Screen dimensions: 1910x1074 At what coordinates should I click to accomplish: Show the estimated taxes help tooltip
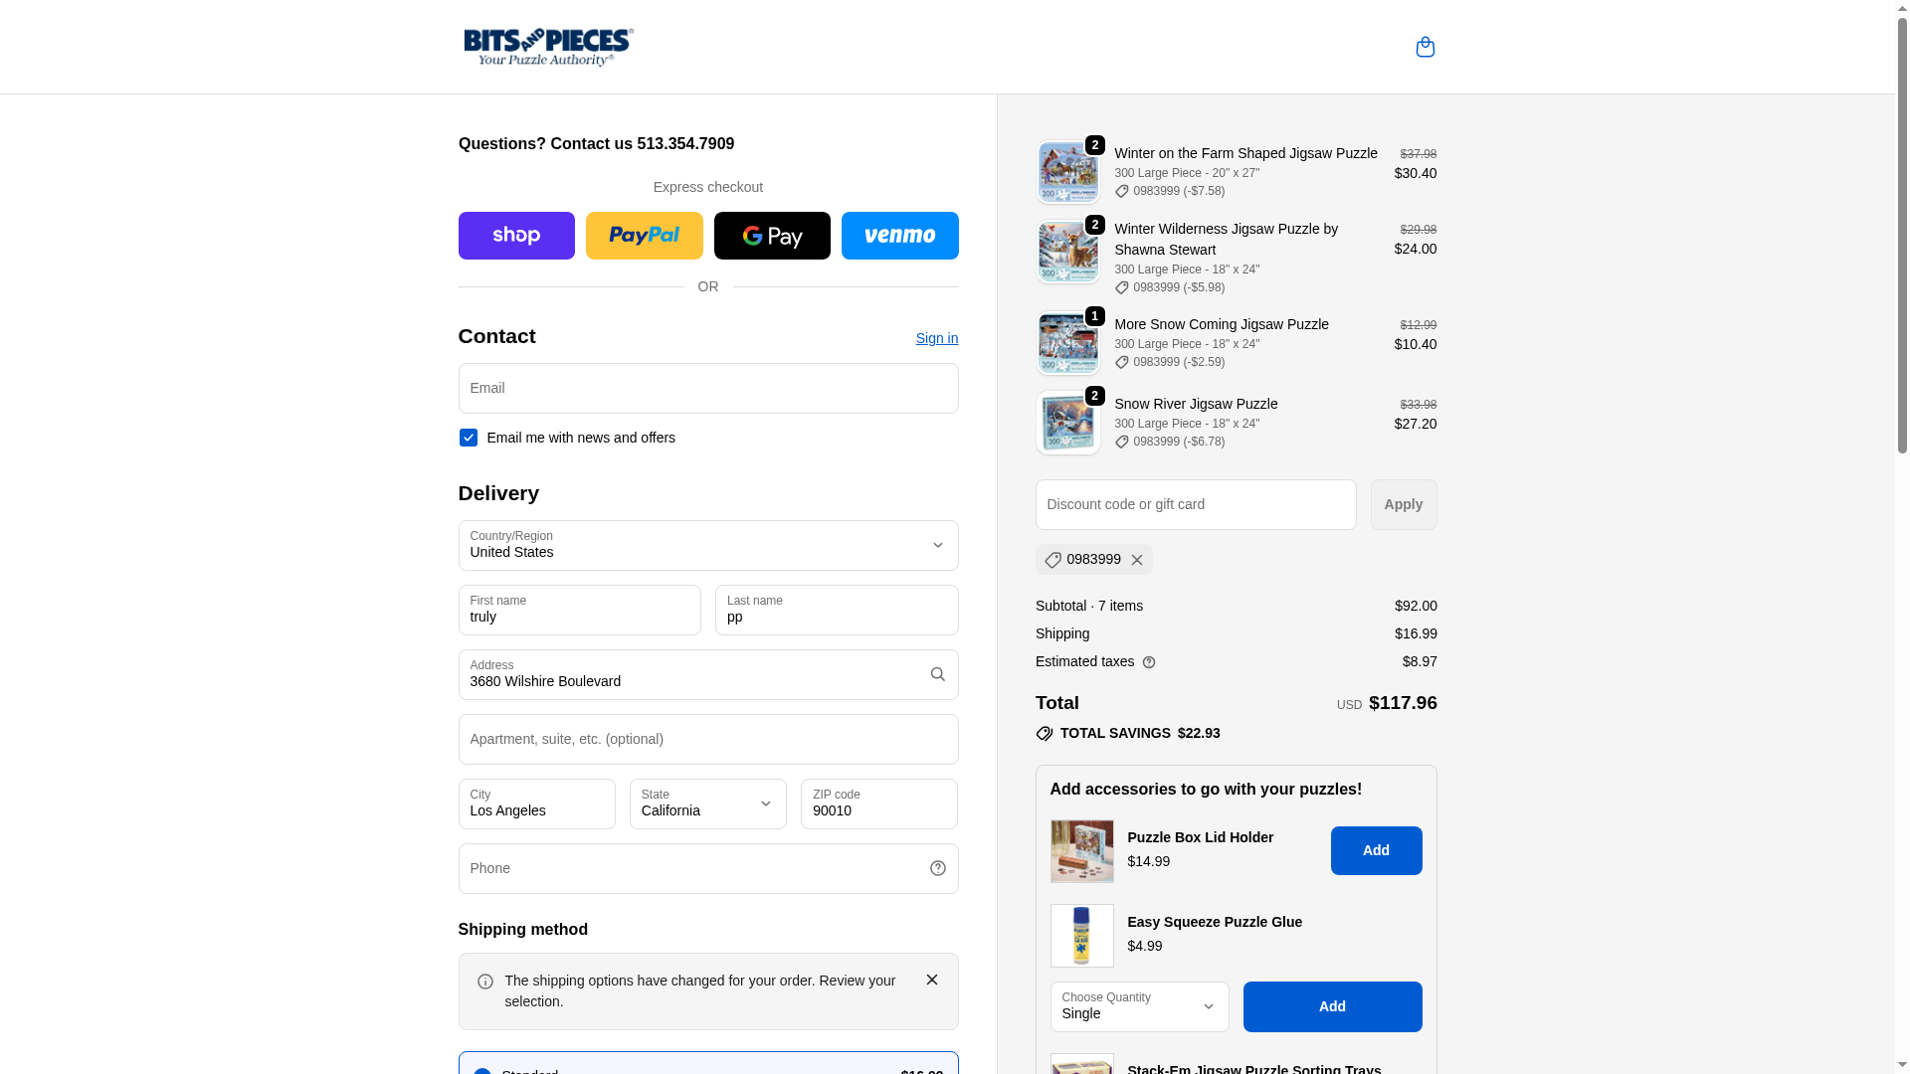(1149, 662)
